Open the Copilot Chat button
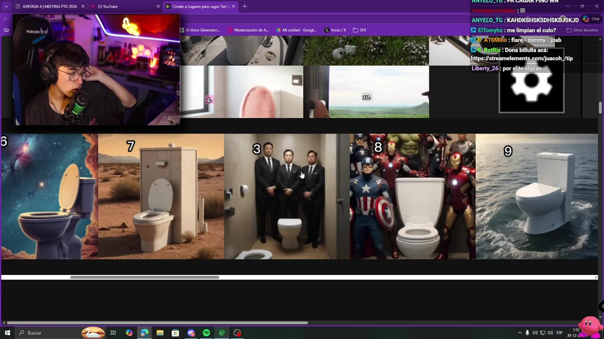 (591, 19)
